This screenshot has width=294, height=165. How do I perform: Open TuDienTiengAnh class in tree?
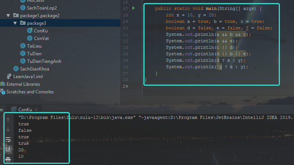point(44,61)
